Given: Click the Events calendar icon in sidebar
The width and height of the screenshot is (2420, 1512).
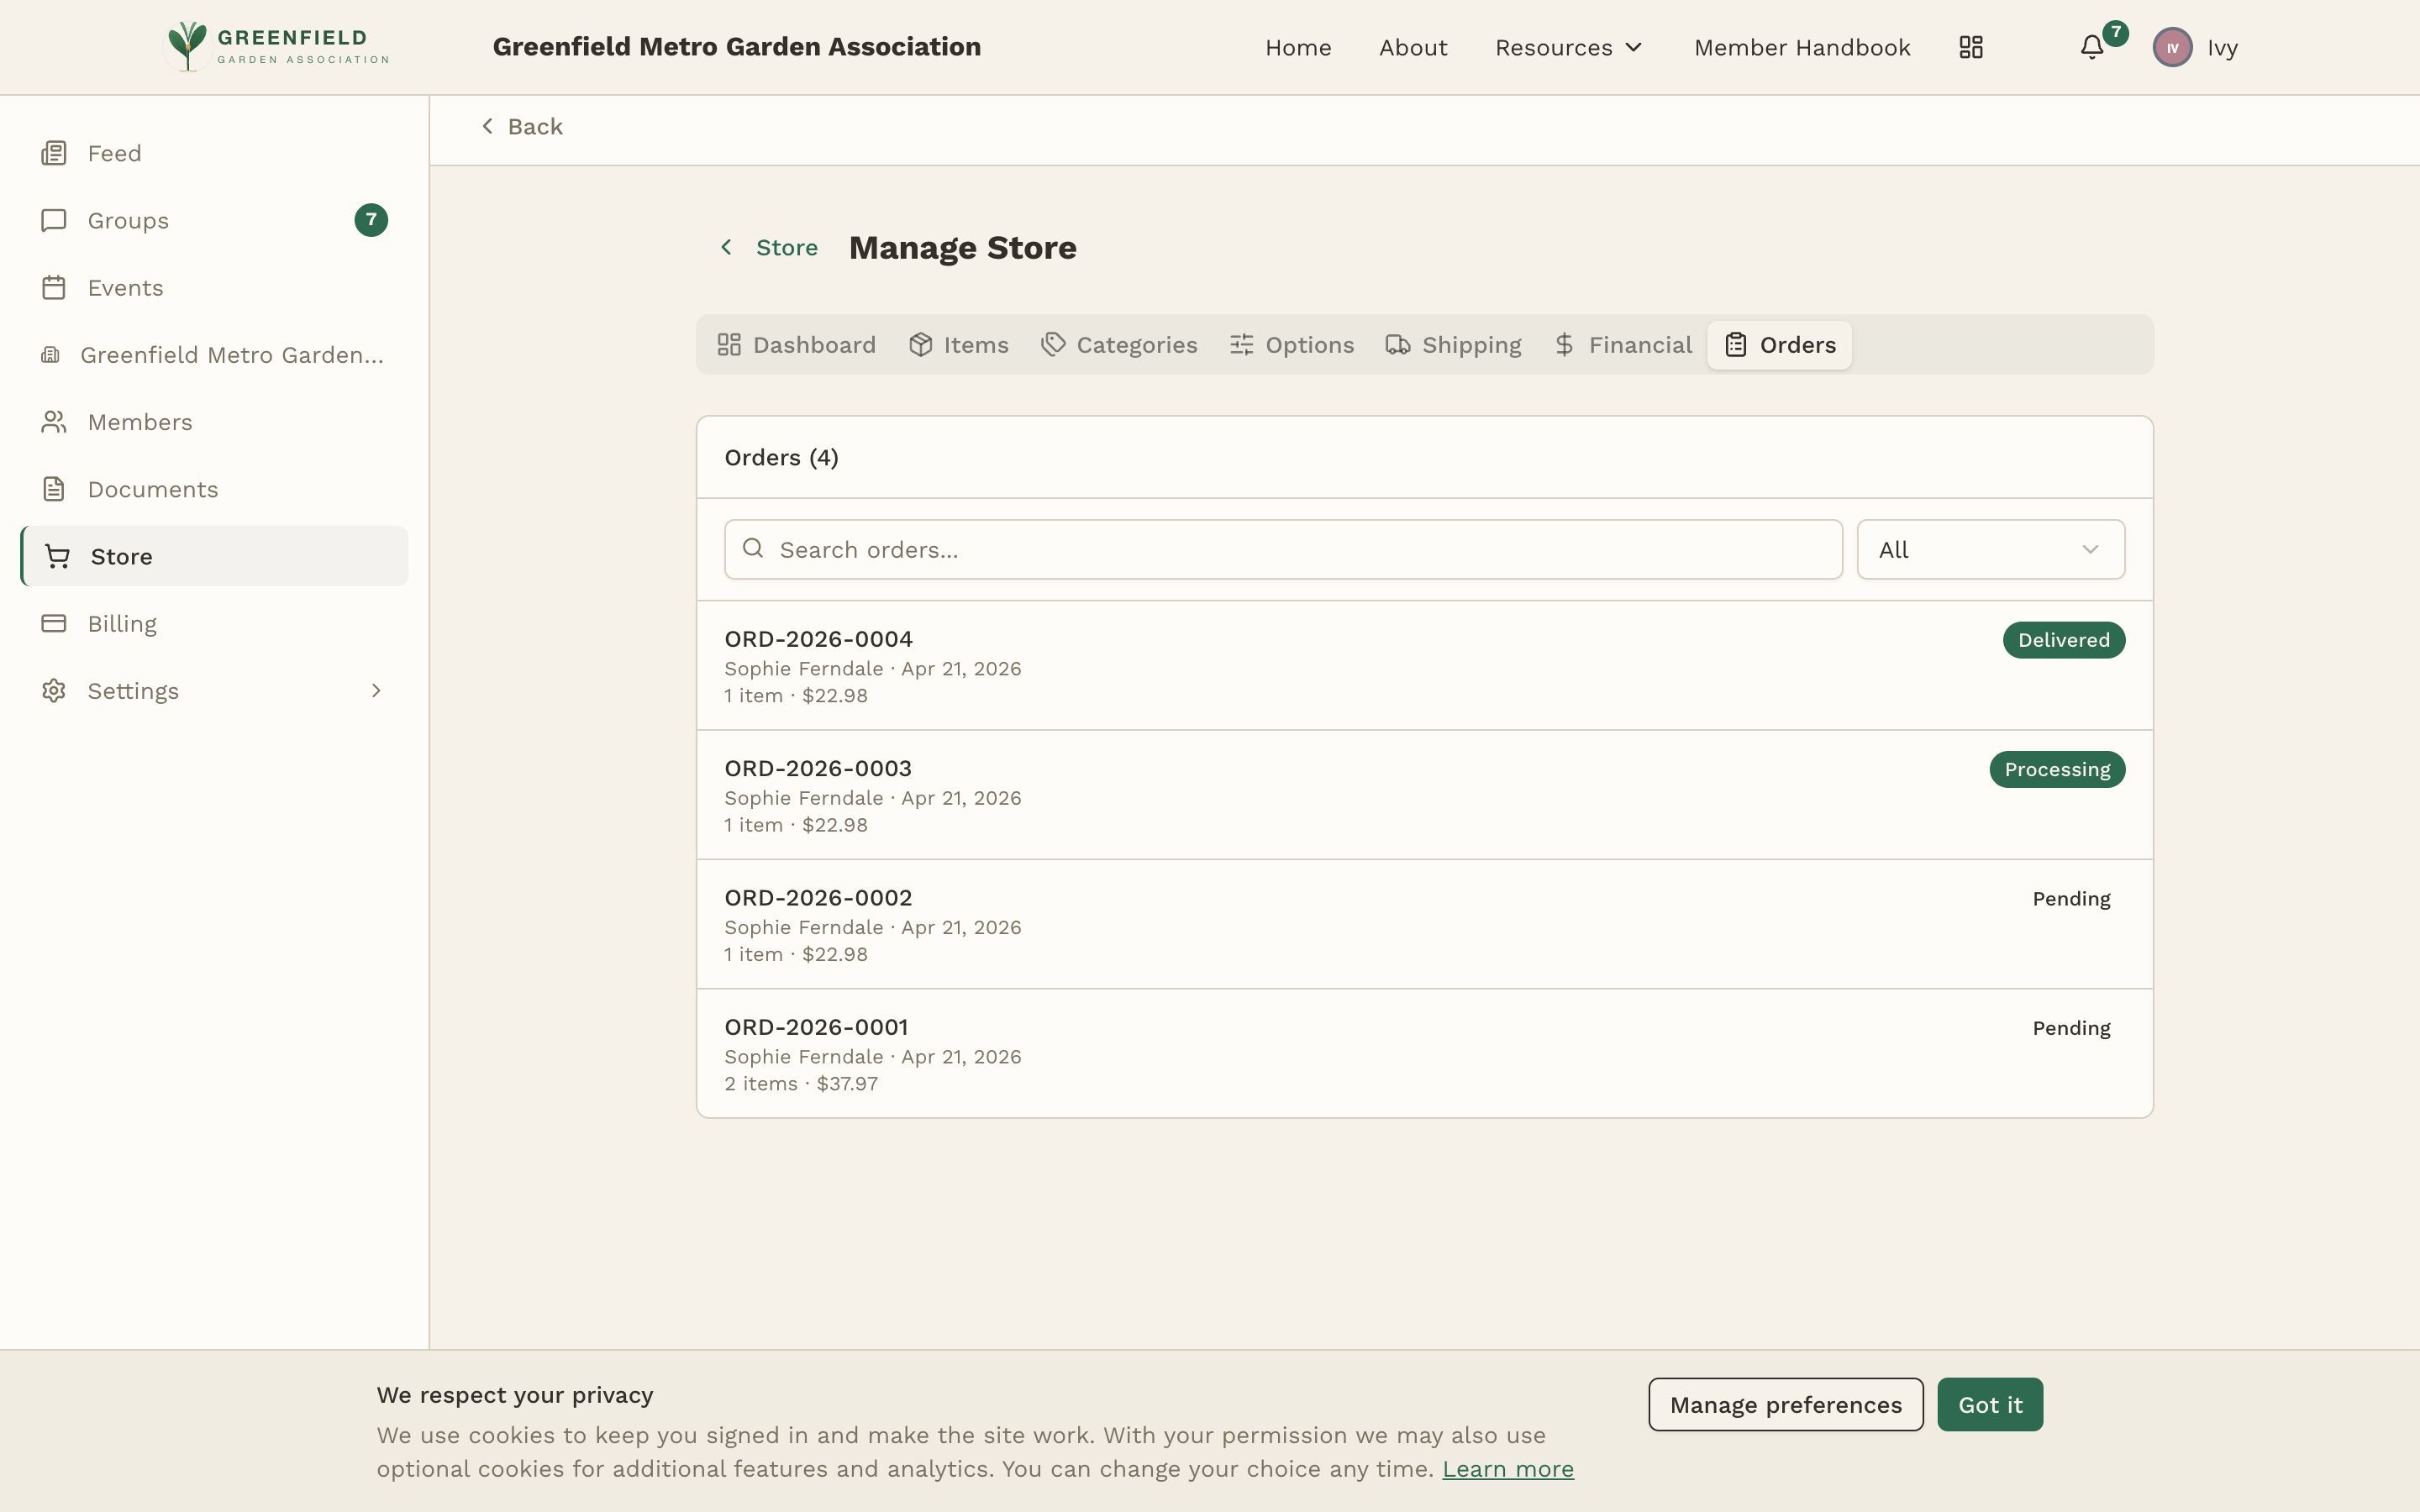Looking at the screenshot, I should click(54, 287).
